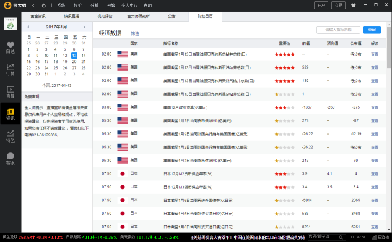Click 黄金延期 quote in status bar

click(32, 237)
